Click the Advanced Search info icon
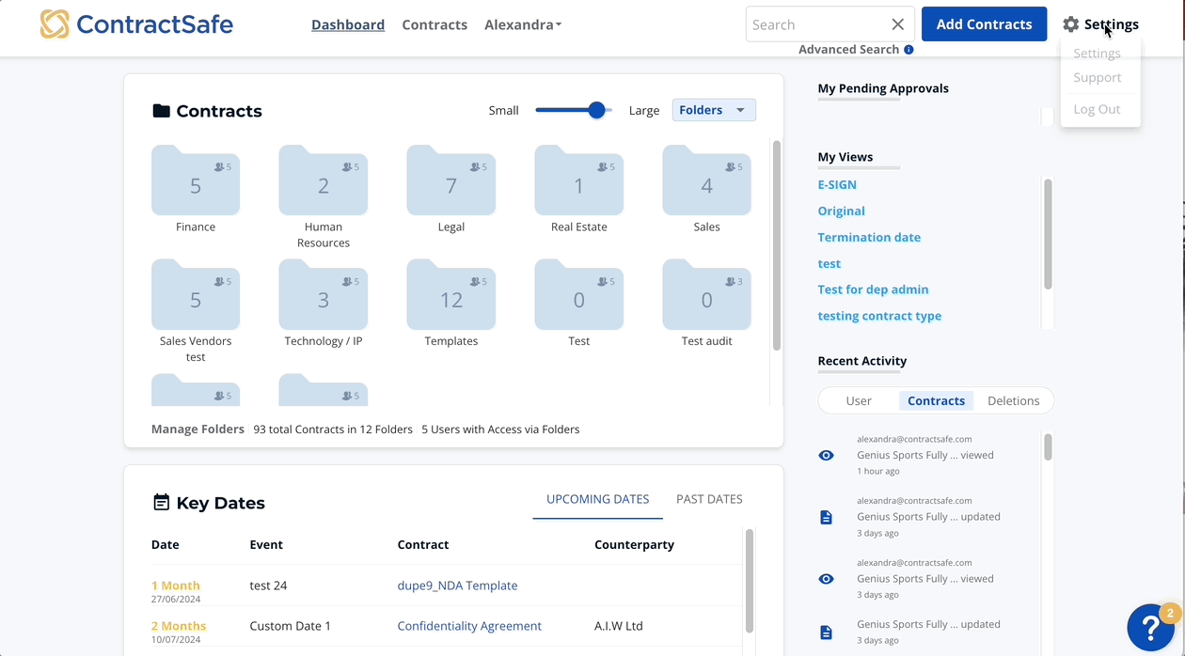 tap(908, 50)
